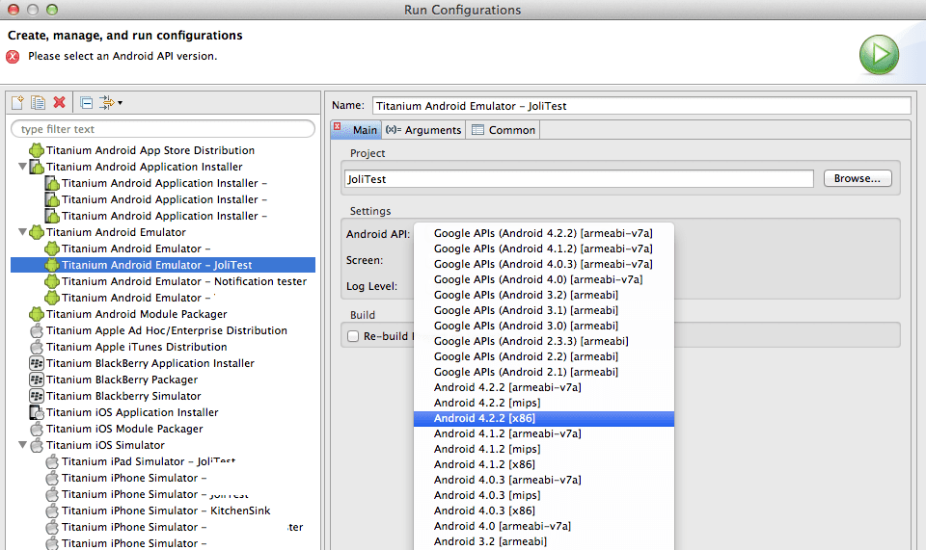Click the Arguments tab (x)= icon
926x550 pixels.
[x=394, y=130]
